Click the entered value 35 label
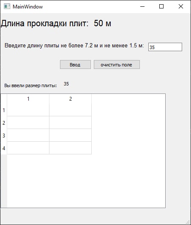191x225 pixels. [66, 84]
